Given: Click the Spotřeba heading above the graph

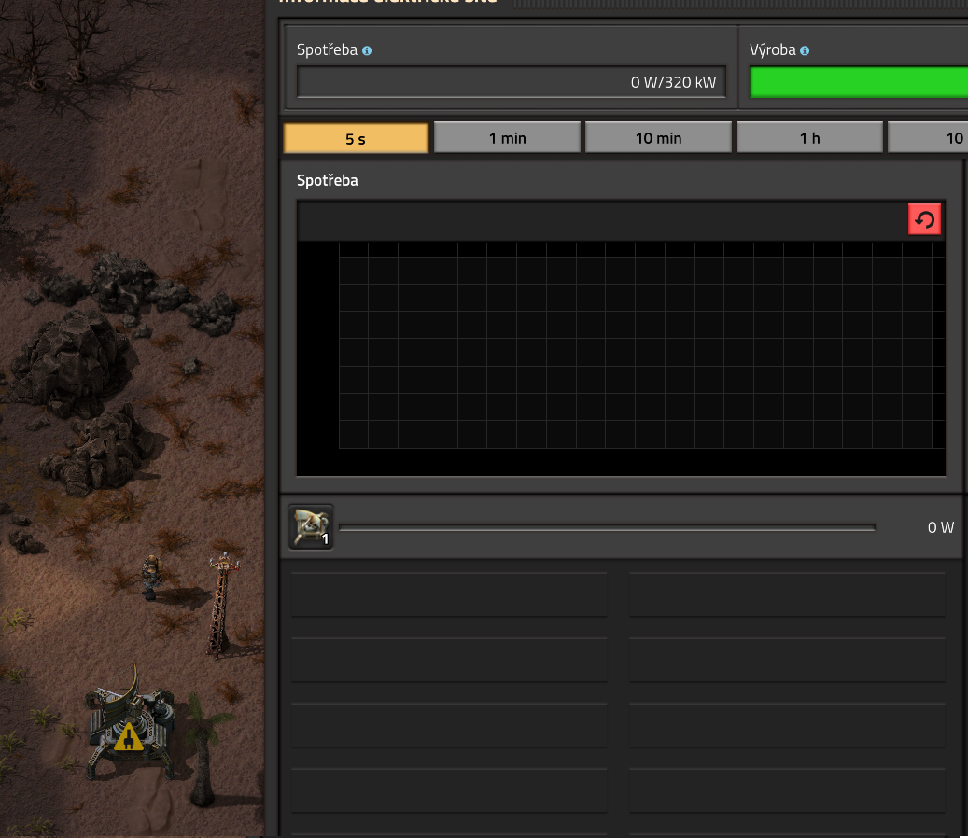Looking at the screenshot, I should (x=327, y=180).
